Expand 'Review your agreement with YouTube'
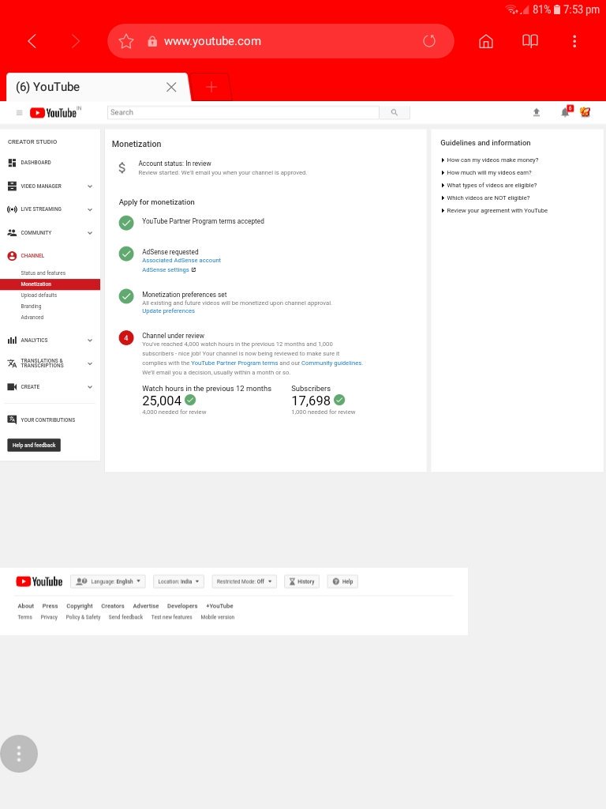Screen dimensions: 606x809 click(x=495, y=210)
